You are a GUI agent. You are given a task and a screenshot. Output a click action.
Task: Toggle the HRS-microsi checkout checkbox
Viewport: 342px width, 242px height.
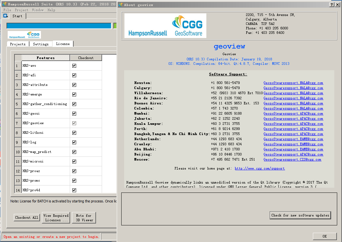(74, 162)
